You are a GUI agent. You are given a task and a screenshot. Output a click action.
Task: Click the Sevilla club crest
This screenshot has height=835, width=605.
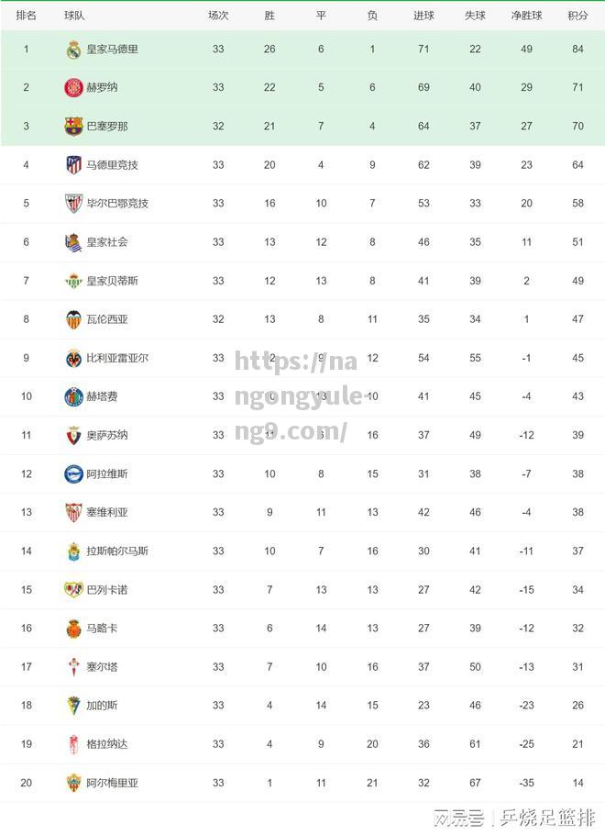click(x=73, y=513)
